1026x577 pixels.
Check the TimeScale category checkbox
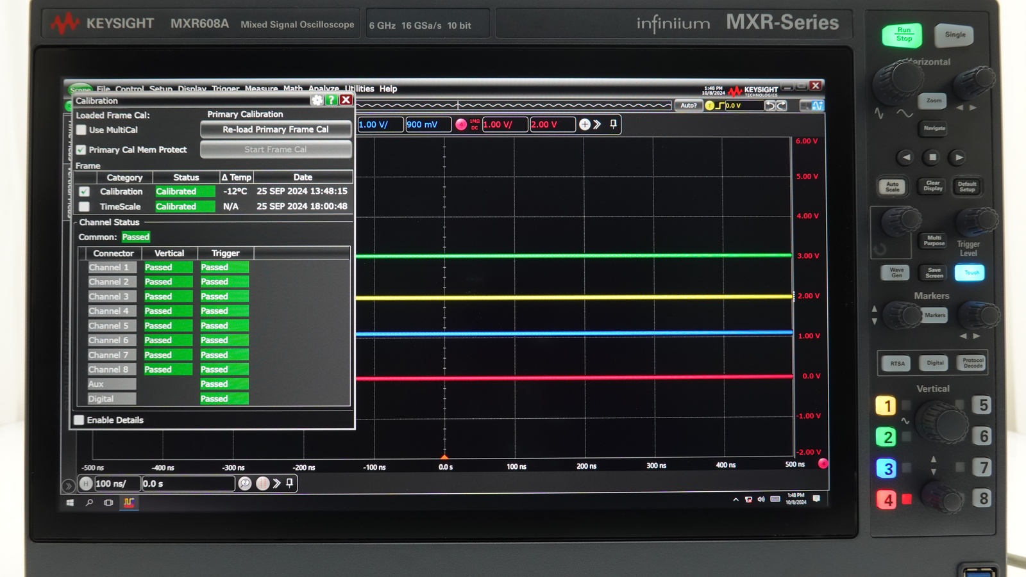(84, 206)
